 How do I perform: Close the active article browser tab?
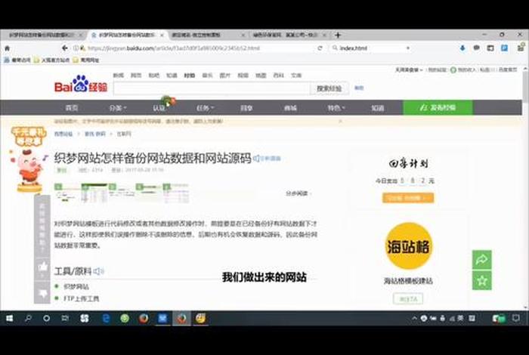[x=162, y=35]
